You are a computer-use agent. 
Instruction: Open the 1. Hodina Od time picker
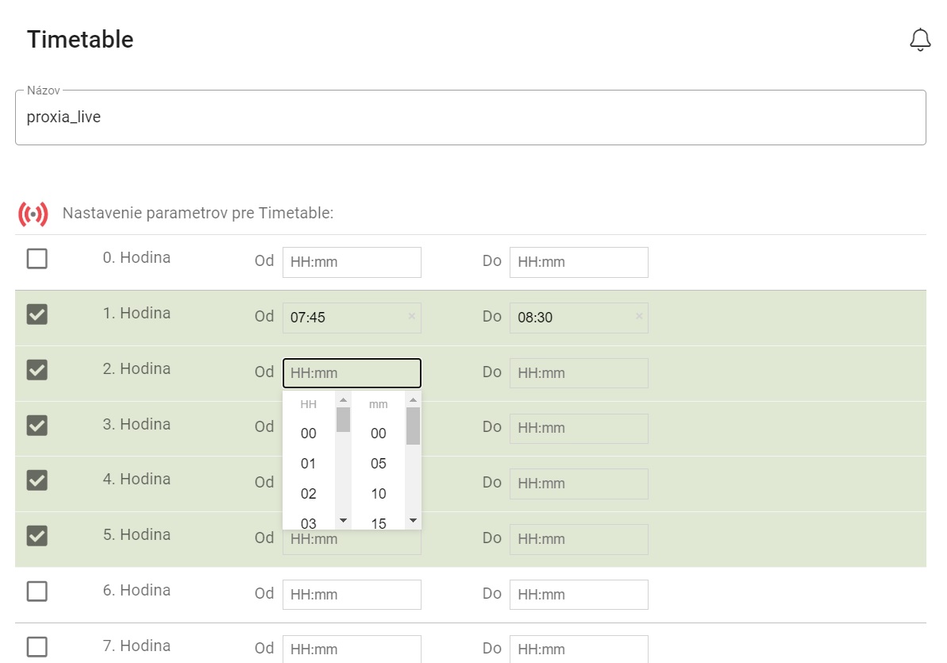coord(345,318)
